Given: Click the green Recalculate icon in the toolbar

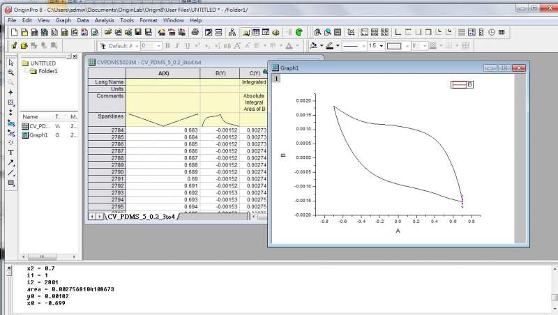Looking at the screenshot, I should (x=299, y=32).
